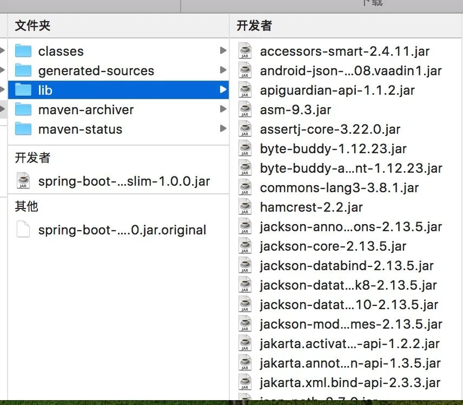This screenshot has width=463, height=405.
Task: Click the spring-boot slim-1.0.0.jar file icon
Action: click(23, 180)
